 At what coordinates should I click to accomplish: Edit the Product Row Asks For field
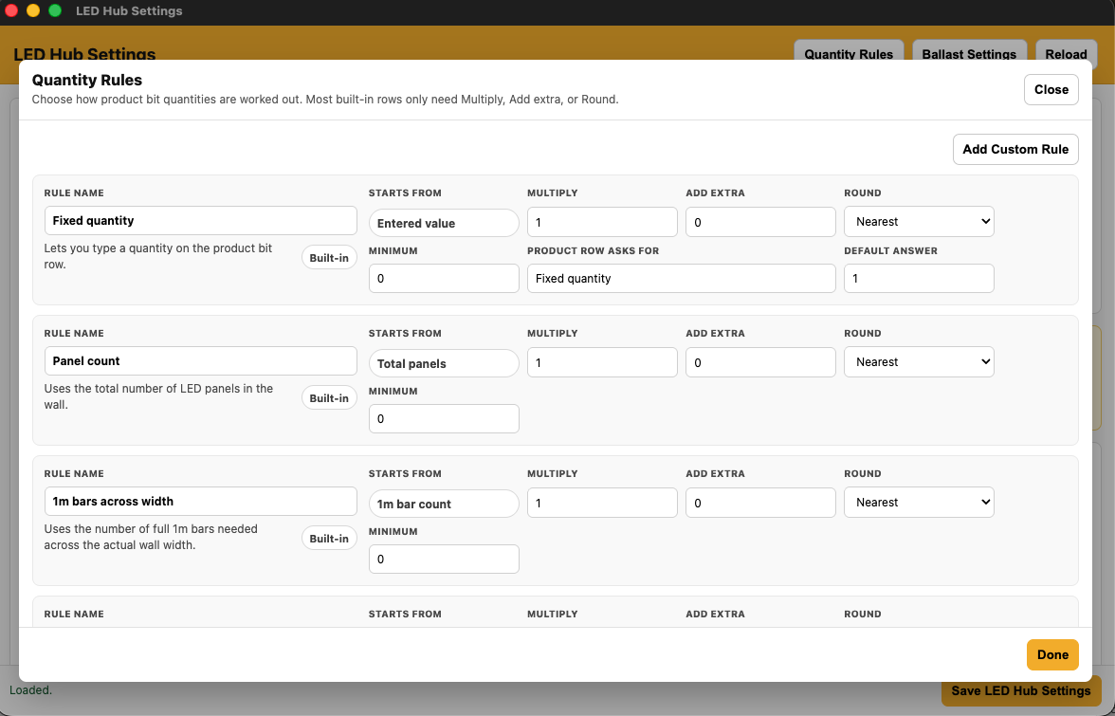(x=681, y=278)
